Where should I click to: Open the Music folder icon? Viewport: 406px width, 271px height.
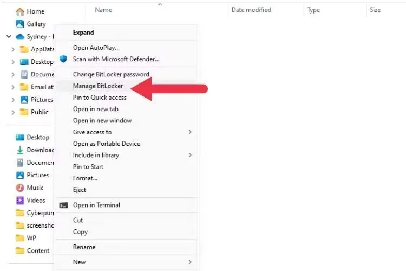[x=20, y=188]
